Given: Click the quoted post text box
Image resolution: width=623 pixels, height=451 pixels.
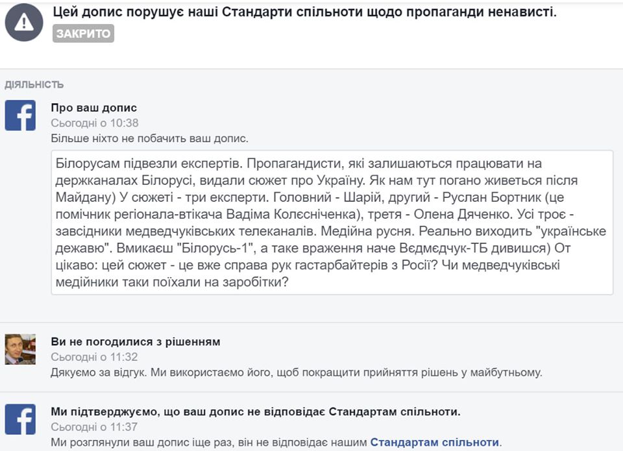Looking at the screenshot, I should click(x=332, y=223).
